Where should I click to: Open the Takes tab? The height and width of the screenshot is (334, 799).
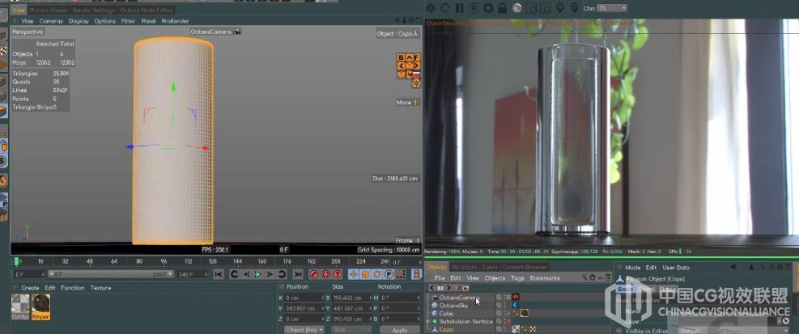point(490,267)
